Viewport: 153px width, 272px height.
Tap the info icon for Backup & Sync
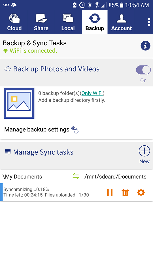pyautogui.click(x=145, y=46)
